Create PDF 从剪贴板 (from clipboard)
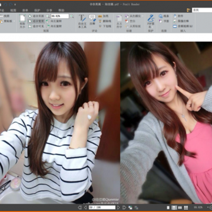Image resolution: width=212 pixels, height=212 pixels. point(133,26)
